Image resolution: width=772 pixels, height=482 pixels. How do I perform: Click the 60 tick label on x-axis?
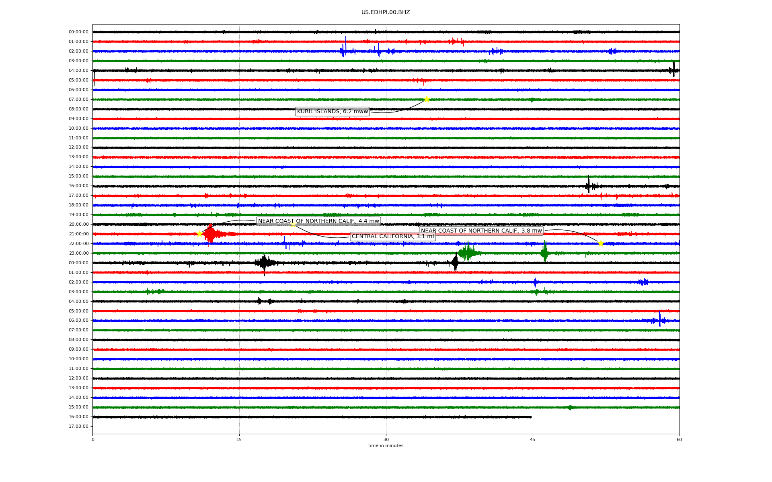tap(679, 439)
